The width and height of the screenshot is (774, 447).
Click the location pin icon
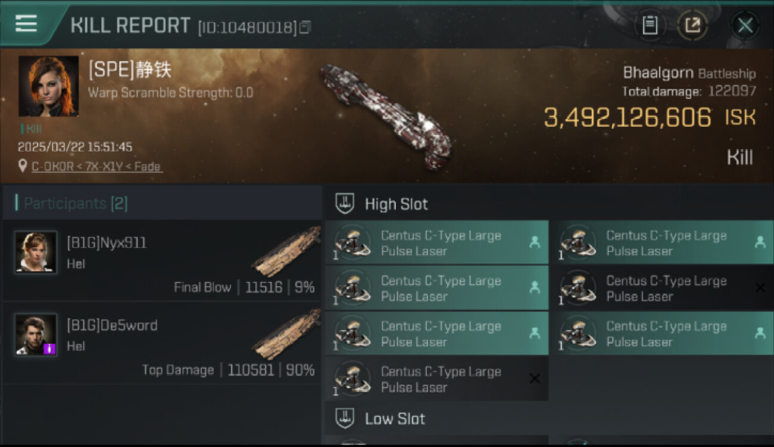point(23,167)
